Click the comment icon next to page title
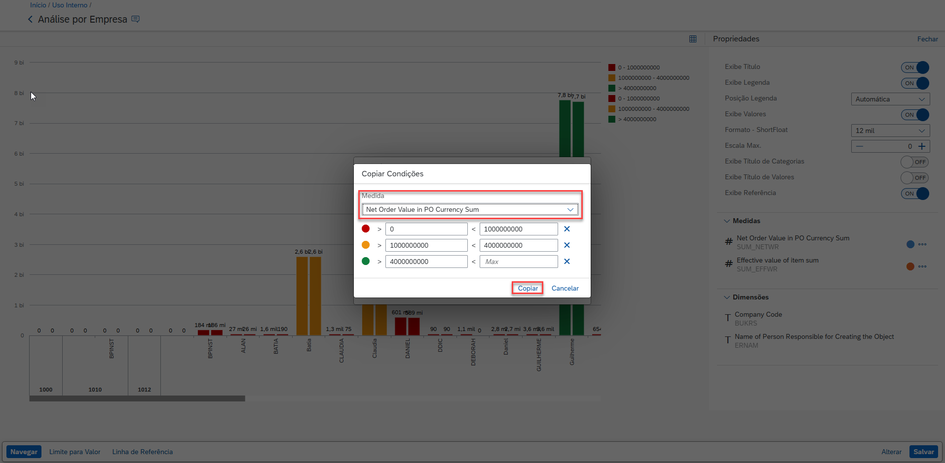Image resolution: width=945 pixels, height=463 pixels. pos(136,19)
